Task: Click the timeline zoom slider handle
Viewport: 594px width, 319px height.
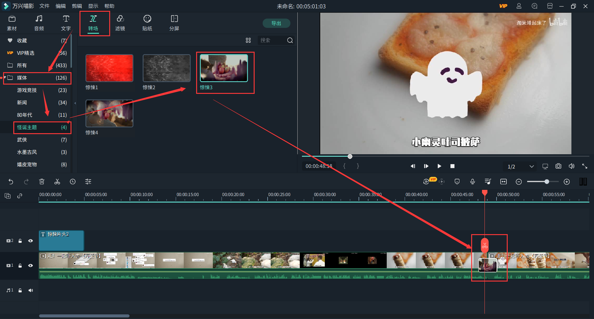Action: coord(547,182)
